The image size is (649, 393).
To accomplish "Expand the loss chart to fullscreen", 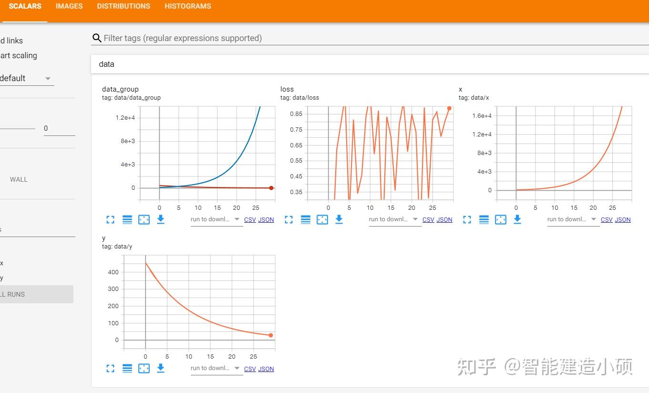I will pyautogui.click(x=288, y=219).
